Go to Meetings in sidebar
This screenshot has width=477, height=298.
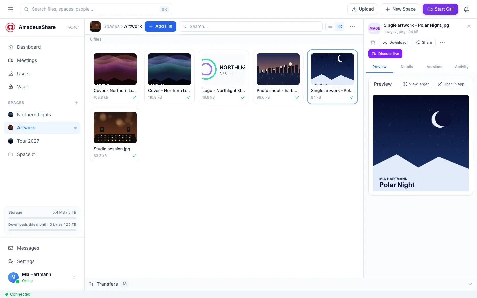point(42,60)
